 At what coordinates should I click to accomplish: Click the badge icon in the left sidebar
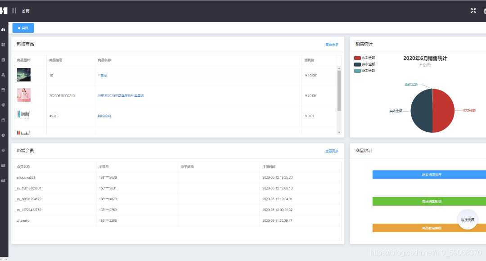(4, 104)
